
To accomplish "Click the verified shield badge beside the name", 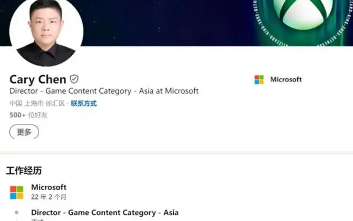I will (74, 79).
